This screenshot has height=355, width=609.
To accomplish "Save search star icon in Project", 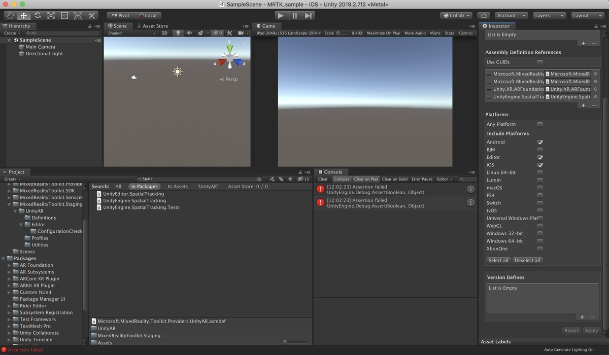I will pyautogui.click(x=290, y=179).
